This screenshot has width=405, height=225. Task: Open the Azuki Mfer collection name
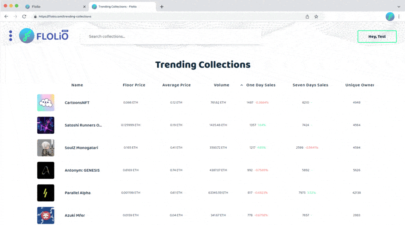coord(75,215)
